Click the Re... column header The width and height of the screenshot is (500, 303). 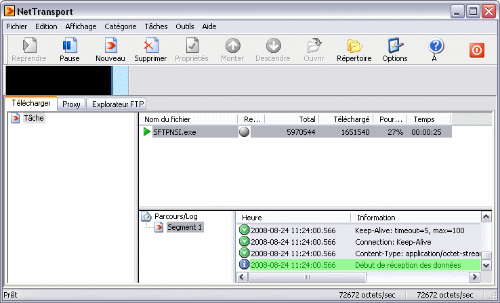click(x=251, y=119)
